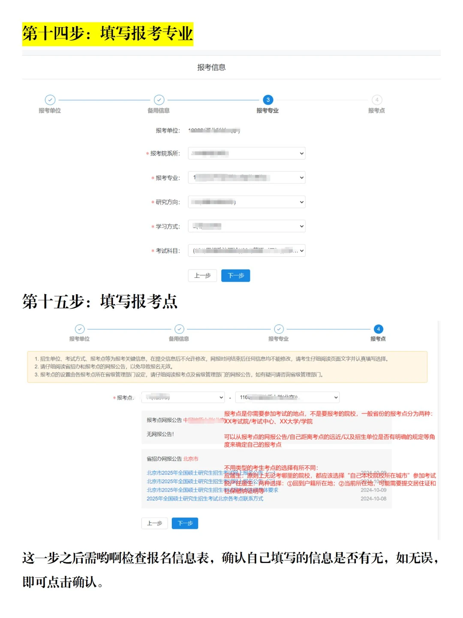This screenshot has height=618, width=463.
Task: Open the 报考院系所 dropdown
Action: pyautogui.click(x=247, y=153)
